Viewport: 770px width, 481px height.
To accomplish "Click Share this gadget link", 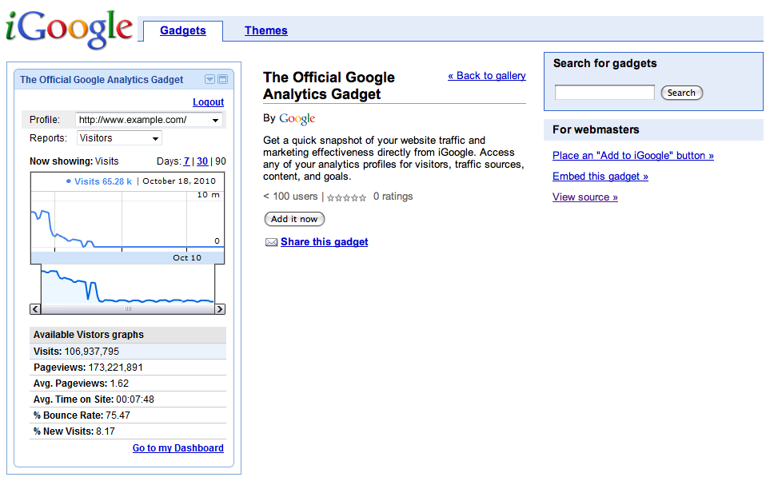I will click(x=324, y=242).
